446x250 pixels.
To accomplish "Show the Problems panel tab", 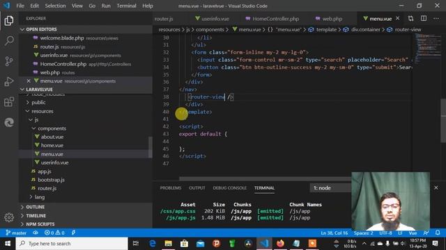I will [170, 188].
